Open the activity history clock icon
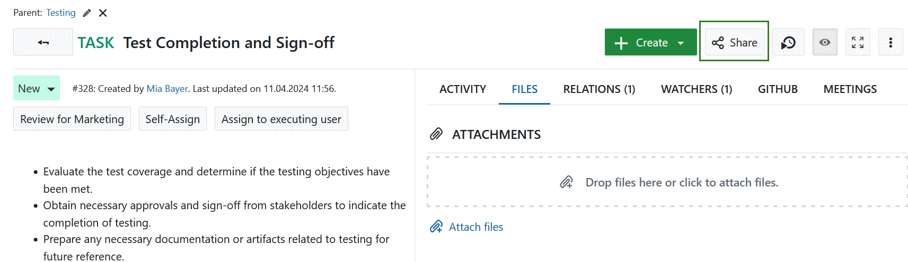Viewport: 908px width, 262px height. (788, 42)
